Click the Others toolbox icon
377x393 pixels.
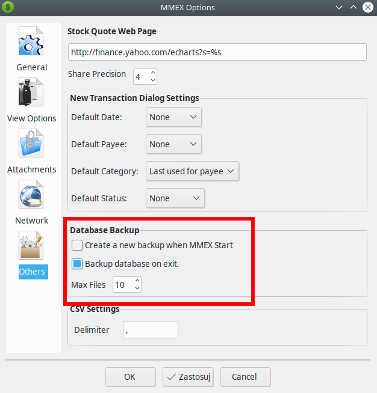(x=31, y=245)
